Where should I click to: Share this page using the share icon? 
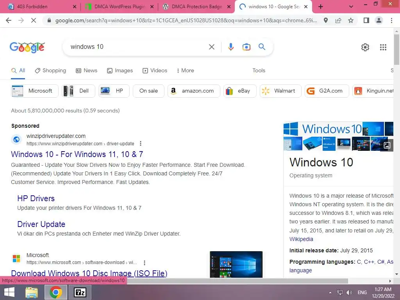click(338, 20)
